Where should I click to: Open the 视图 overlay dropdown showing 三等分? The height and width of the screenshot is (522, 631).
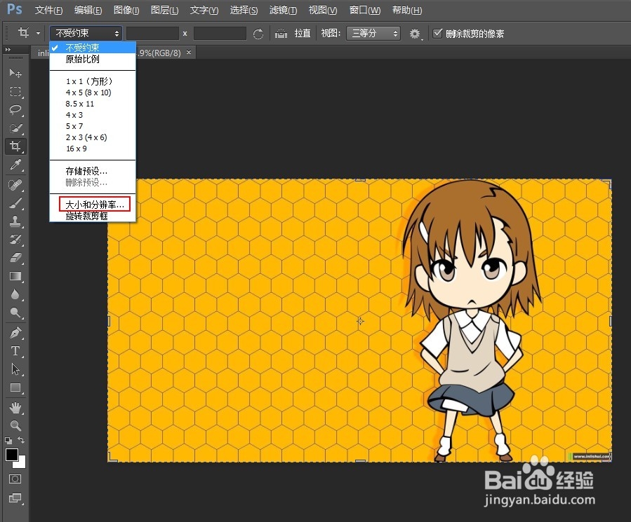coord(373,33)
